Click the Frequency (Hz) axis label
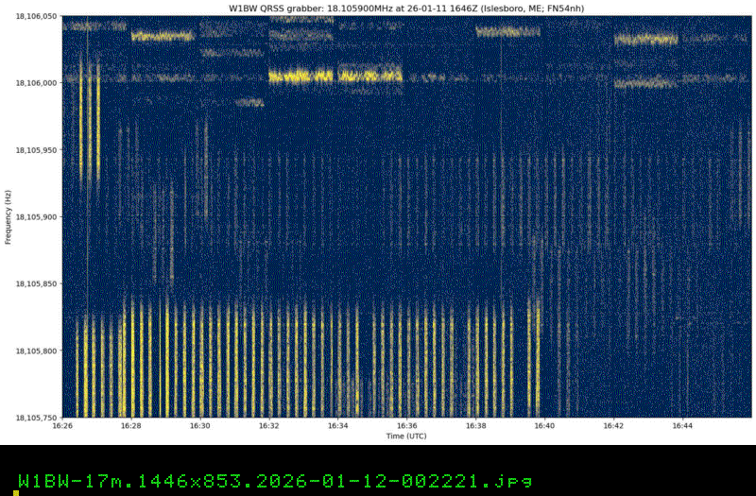Image resolution: width=756 pixels, height=496 pixels. click(8, 216)
